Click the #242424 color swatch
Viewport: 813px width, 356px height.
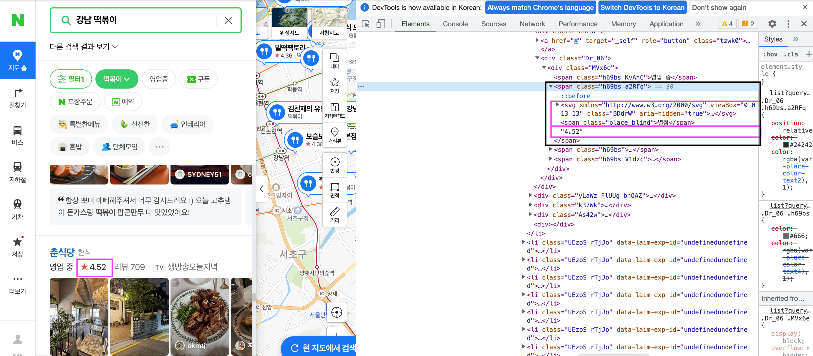coord(786,145)
